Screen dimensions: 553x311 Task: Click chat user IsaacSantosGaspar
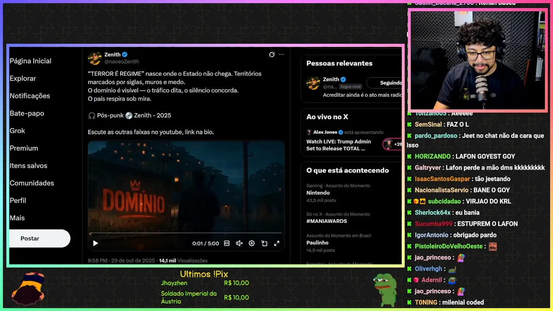[x=442, y=179]
